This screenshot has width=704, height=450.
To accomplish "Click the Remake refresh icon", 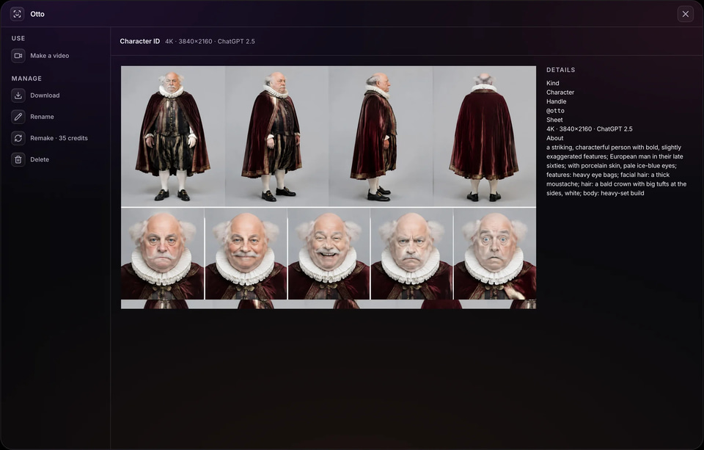I will 18,138.
